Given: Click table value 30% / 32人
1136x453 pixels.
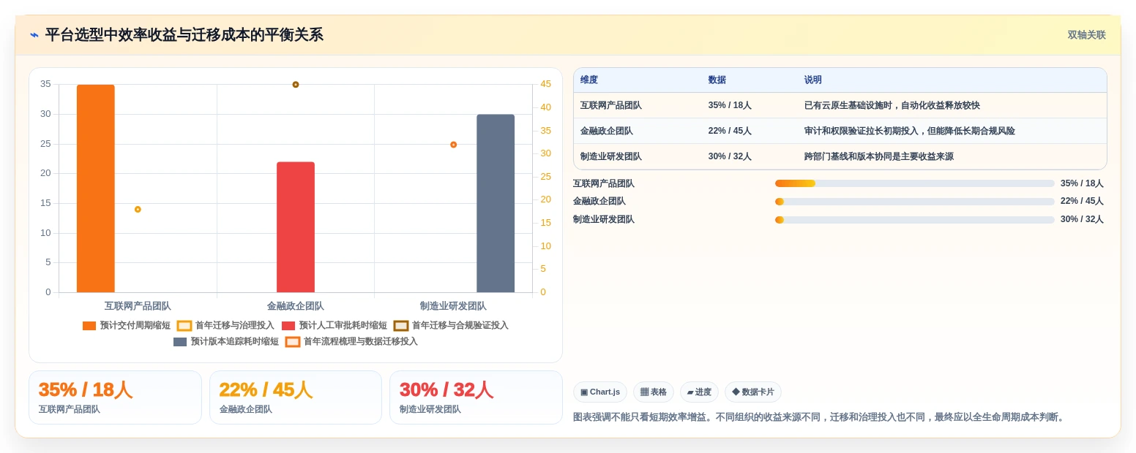Looking at the screenshot, I should [x=730, y=156].
